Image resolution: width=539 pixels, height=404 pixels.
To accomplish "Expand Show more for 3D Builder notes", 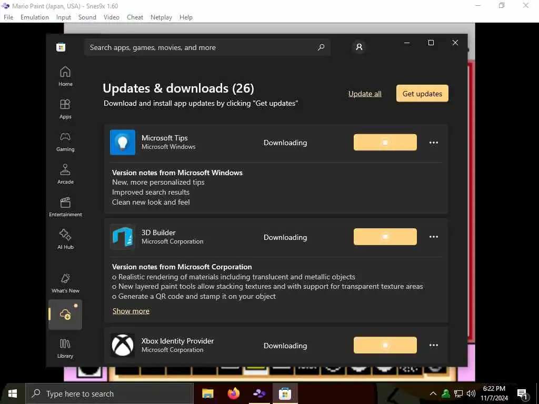I will pos(131,311).
